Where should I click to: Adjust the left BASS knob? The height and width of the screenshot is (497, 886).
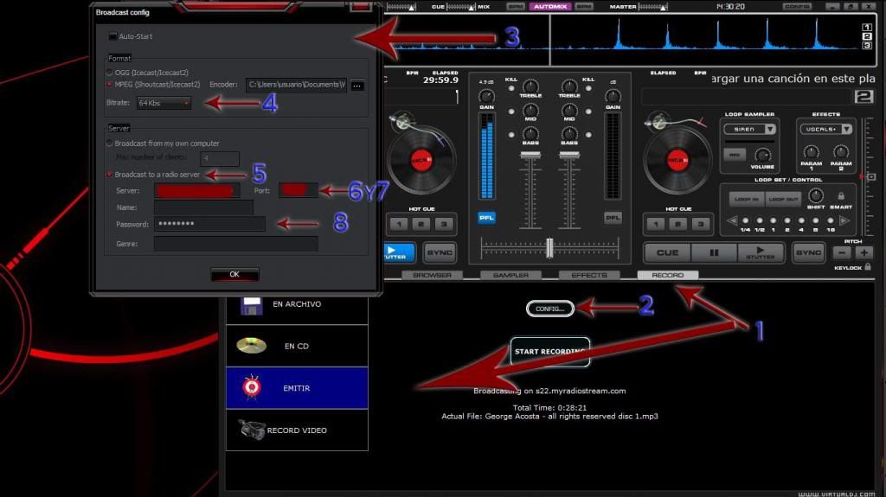pos(530,134)
